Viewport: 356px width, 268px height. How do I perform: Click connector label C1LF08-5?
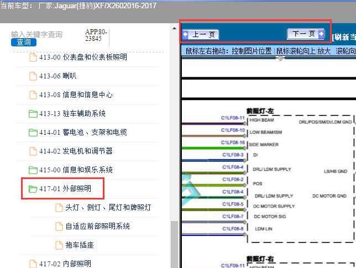(233, 204)
